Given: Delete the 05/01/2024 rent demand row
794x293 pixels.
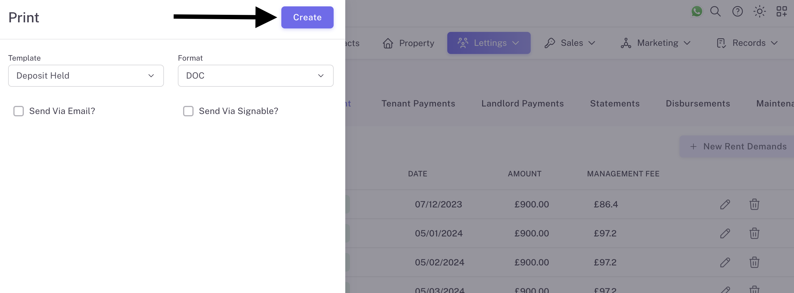Looking at the screenshot, I should click(754, 233).
